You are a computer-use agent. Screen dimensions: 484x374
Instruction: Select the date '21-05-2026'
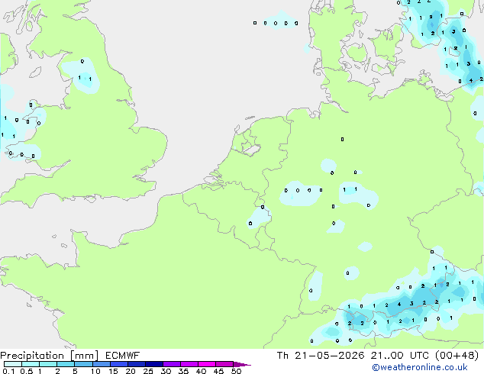coord(329,356)
